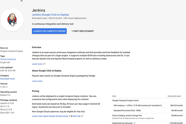Click the $0.40/month cost cell
Viewport: 186px width, 124px height.
click(x=177, y=111)
